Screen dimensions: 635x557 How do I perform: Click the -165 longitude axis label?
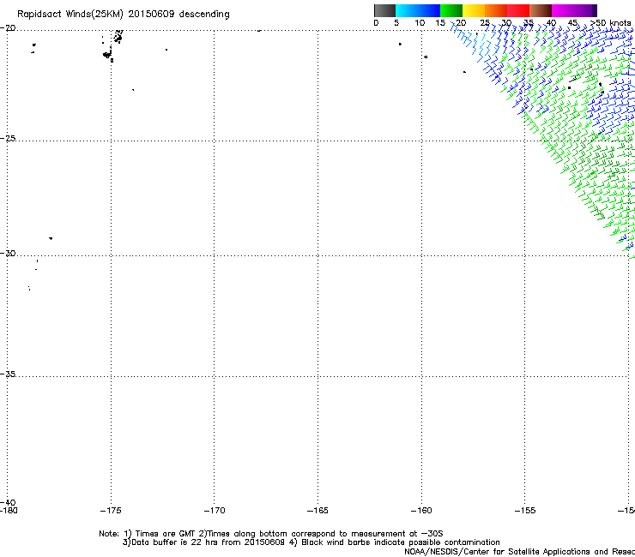(x=317, y=511)
